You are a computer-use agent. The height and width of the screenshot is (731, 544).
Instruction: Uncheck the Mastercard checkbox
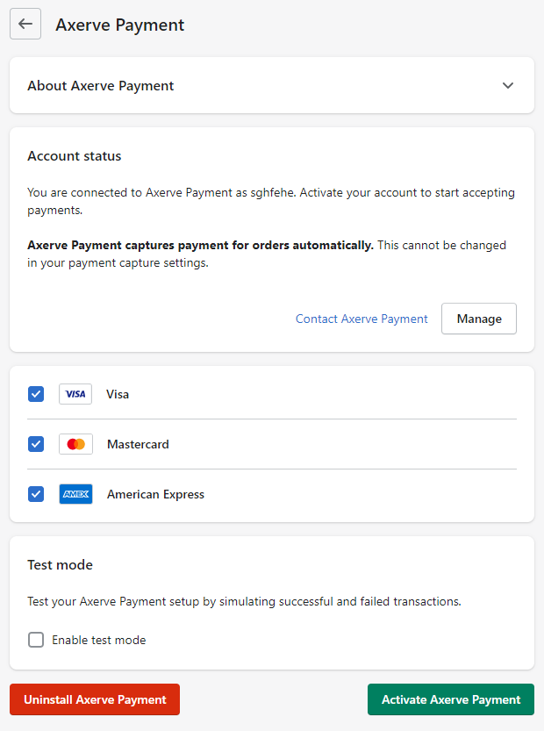point(36,444)
